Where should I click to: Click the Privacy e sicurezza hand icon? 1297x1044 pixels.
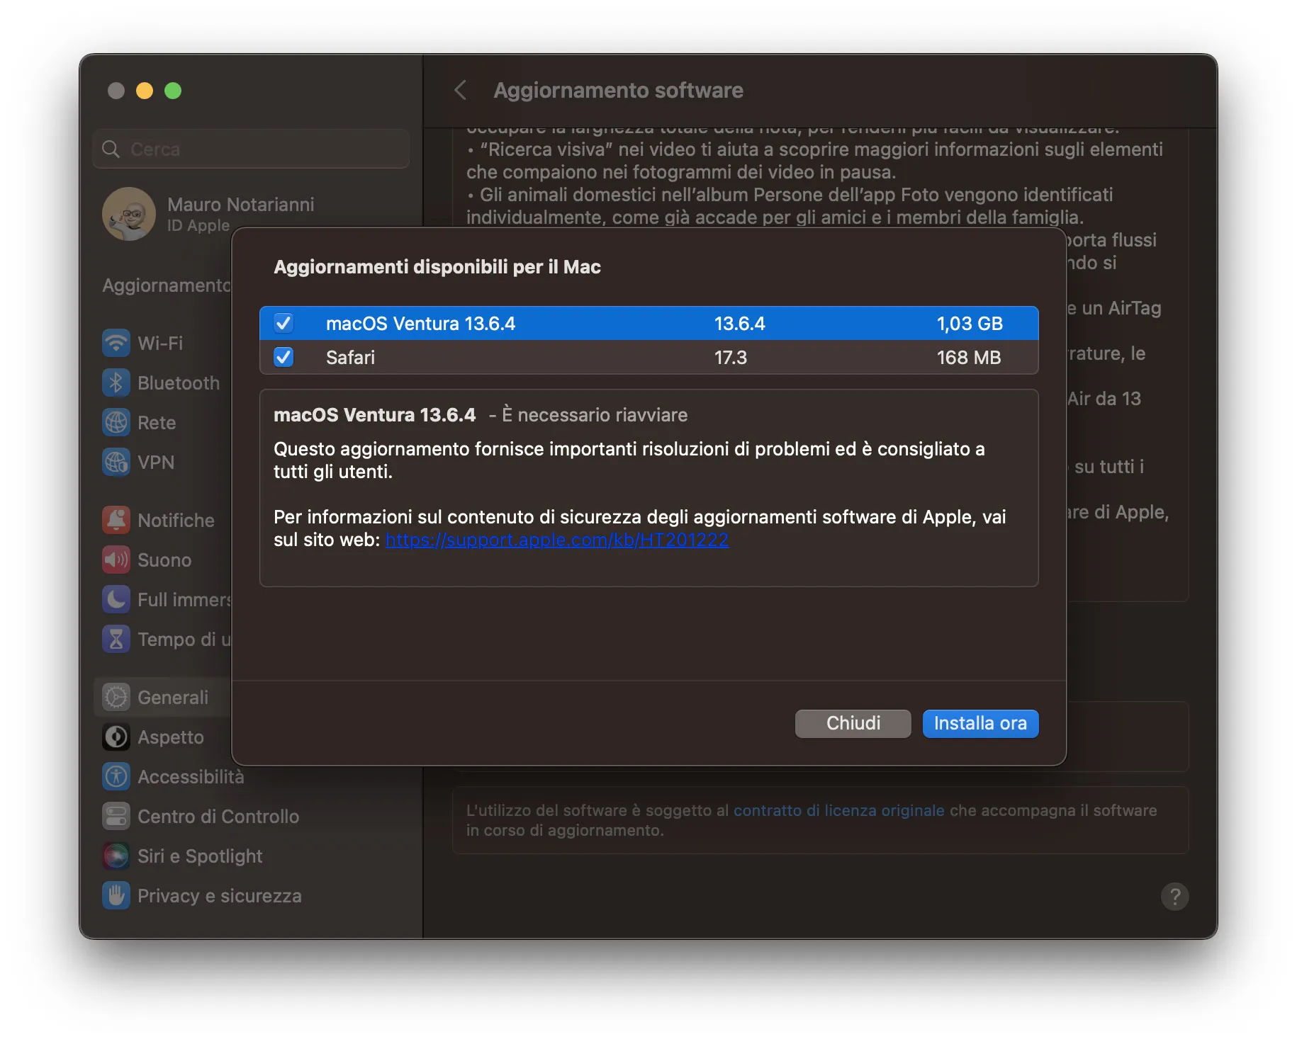[116, 896]
